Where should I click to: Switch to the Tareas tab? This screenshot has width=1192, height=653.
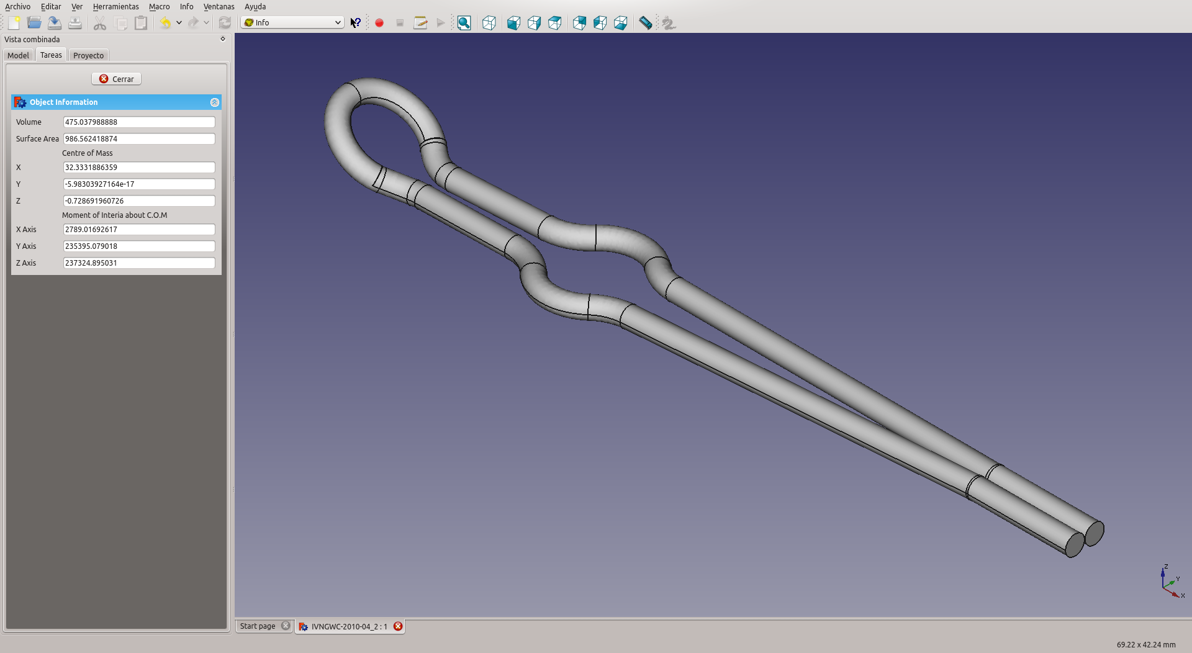point(51,55)
